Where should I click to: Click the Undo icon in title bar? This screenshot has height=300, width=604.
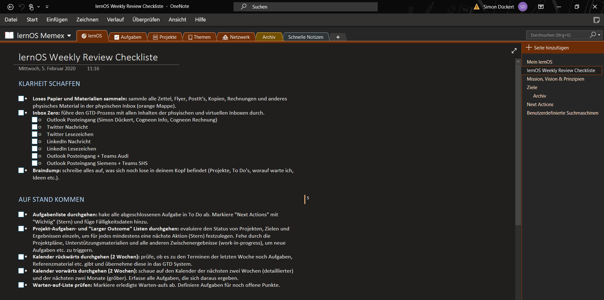pos(21,7)
